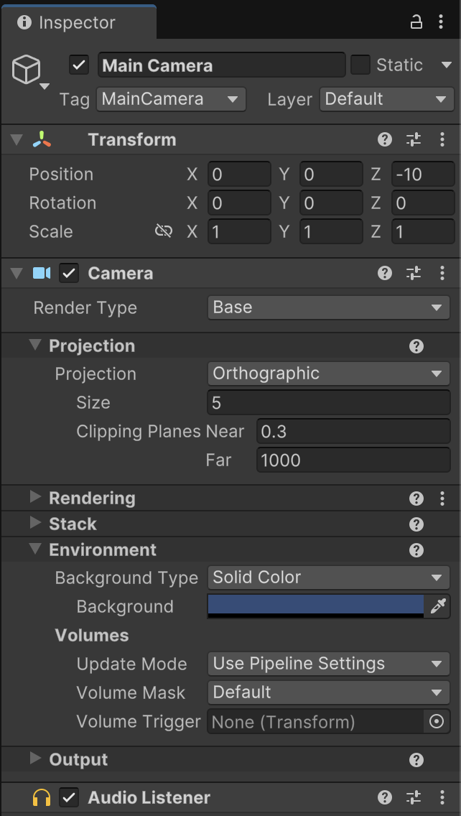Open the Inspector tab's three-dot menu
This screenshot has height=816, width=461.
(441, 22)
